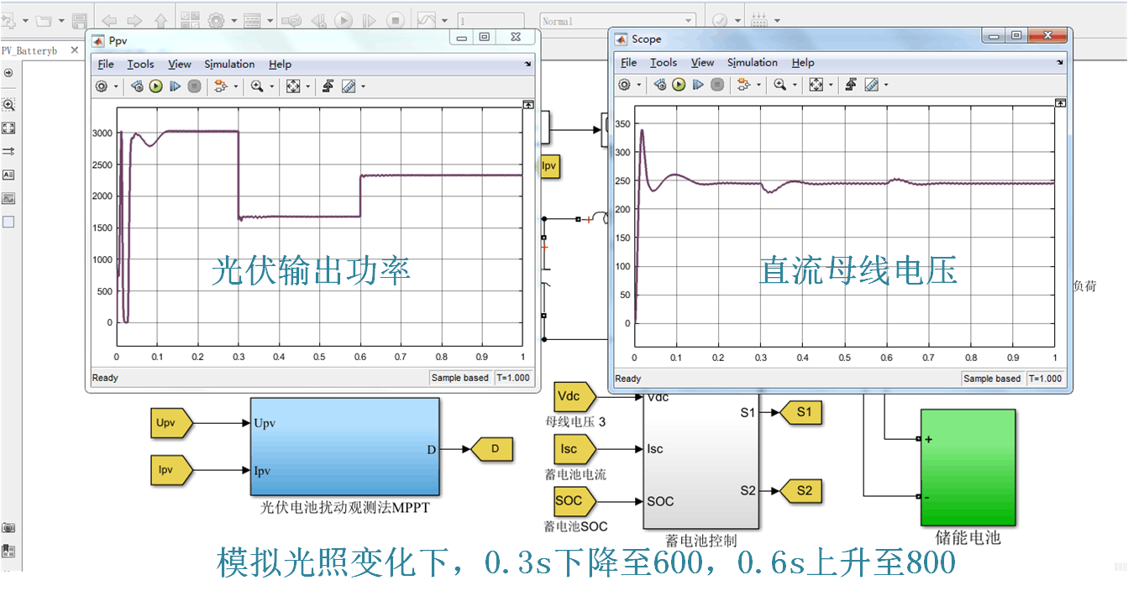Select Zoom tool in Ppv toolbar
Image resolution: width=1128 pixels, height=596 pixels.
pyautogui.click(x=257, y=86)
